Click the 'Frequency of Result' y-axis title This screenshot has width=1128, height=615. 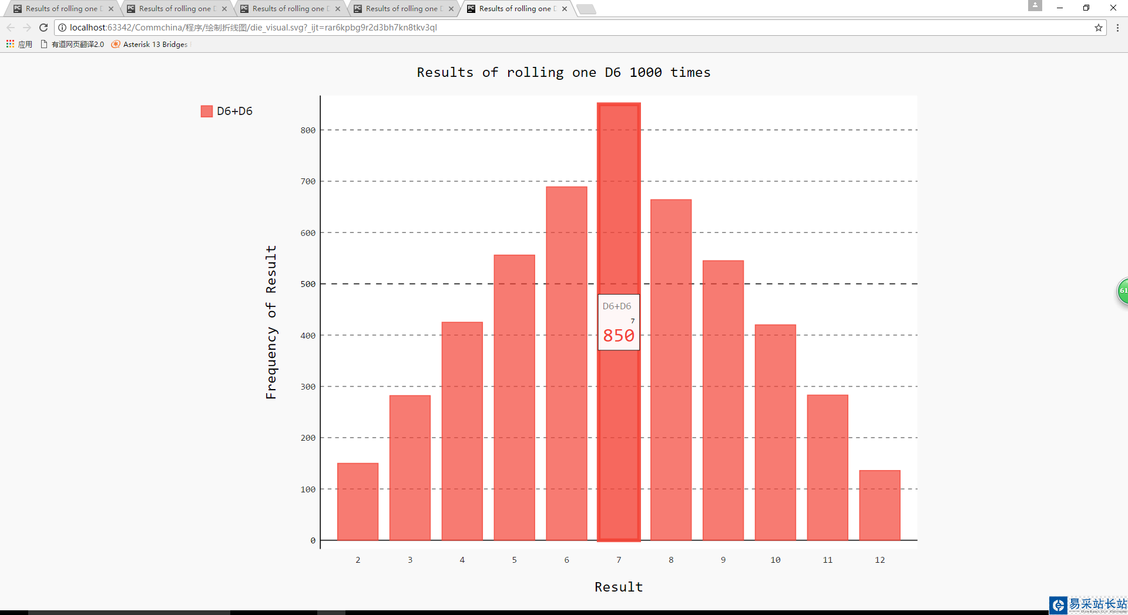[271, 322]
